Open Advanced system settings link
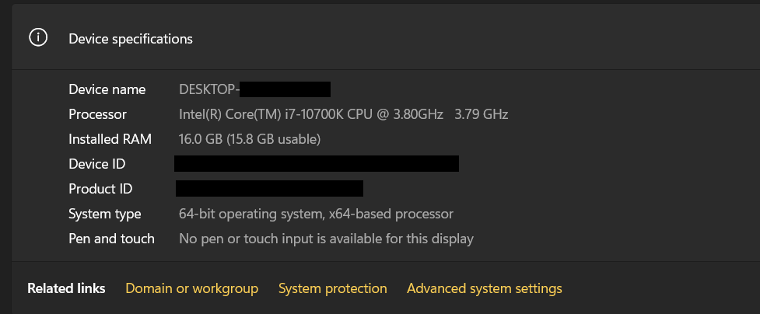Screen dimensions: 760x314 coord(484,288)
